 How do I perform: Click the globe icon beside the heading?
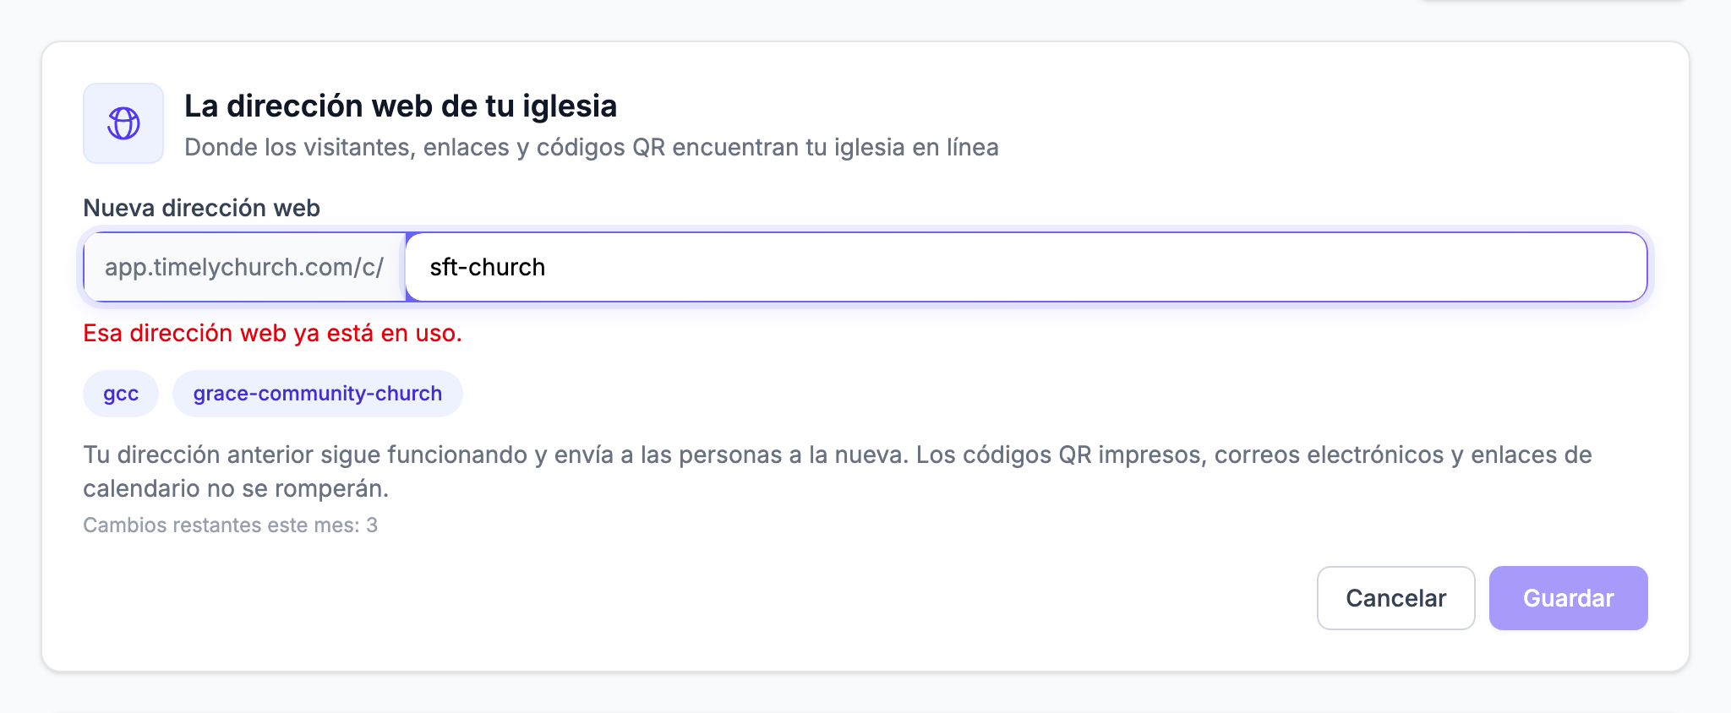[123, 123]
